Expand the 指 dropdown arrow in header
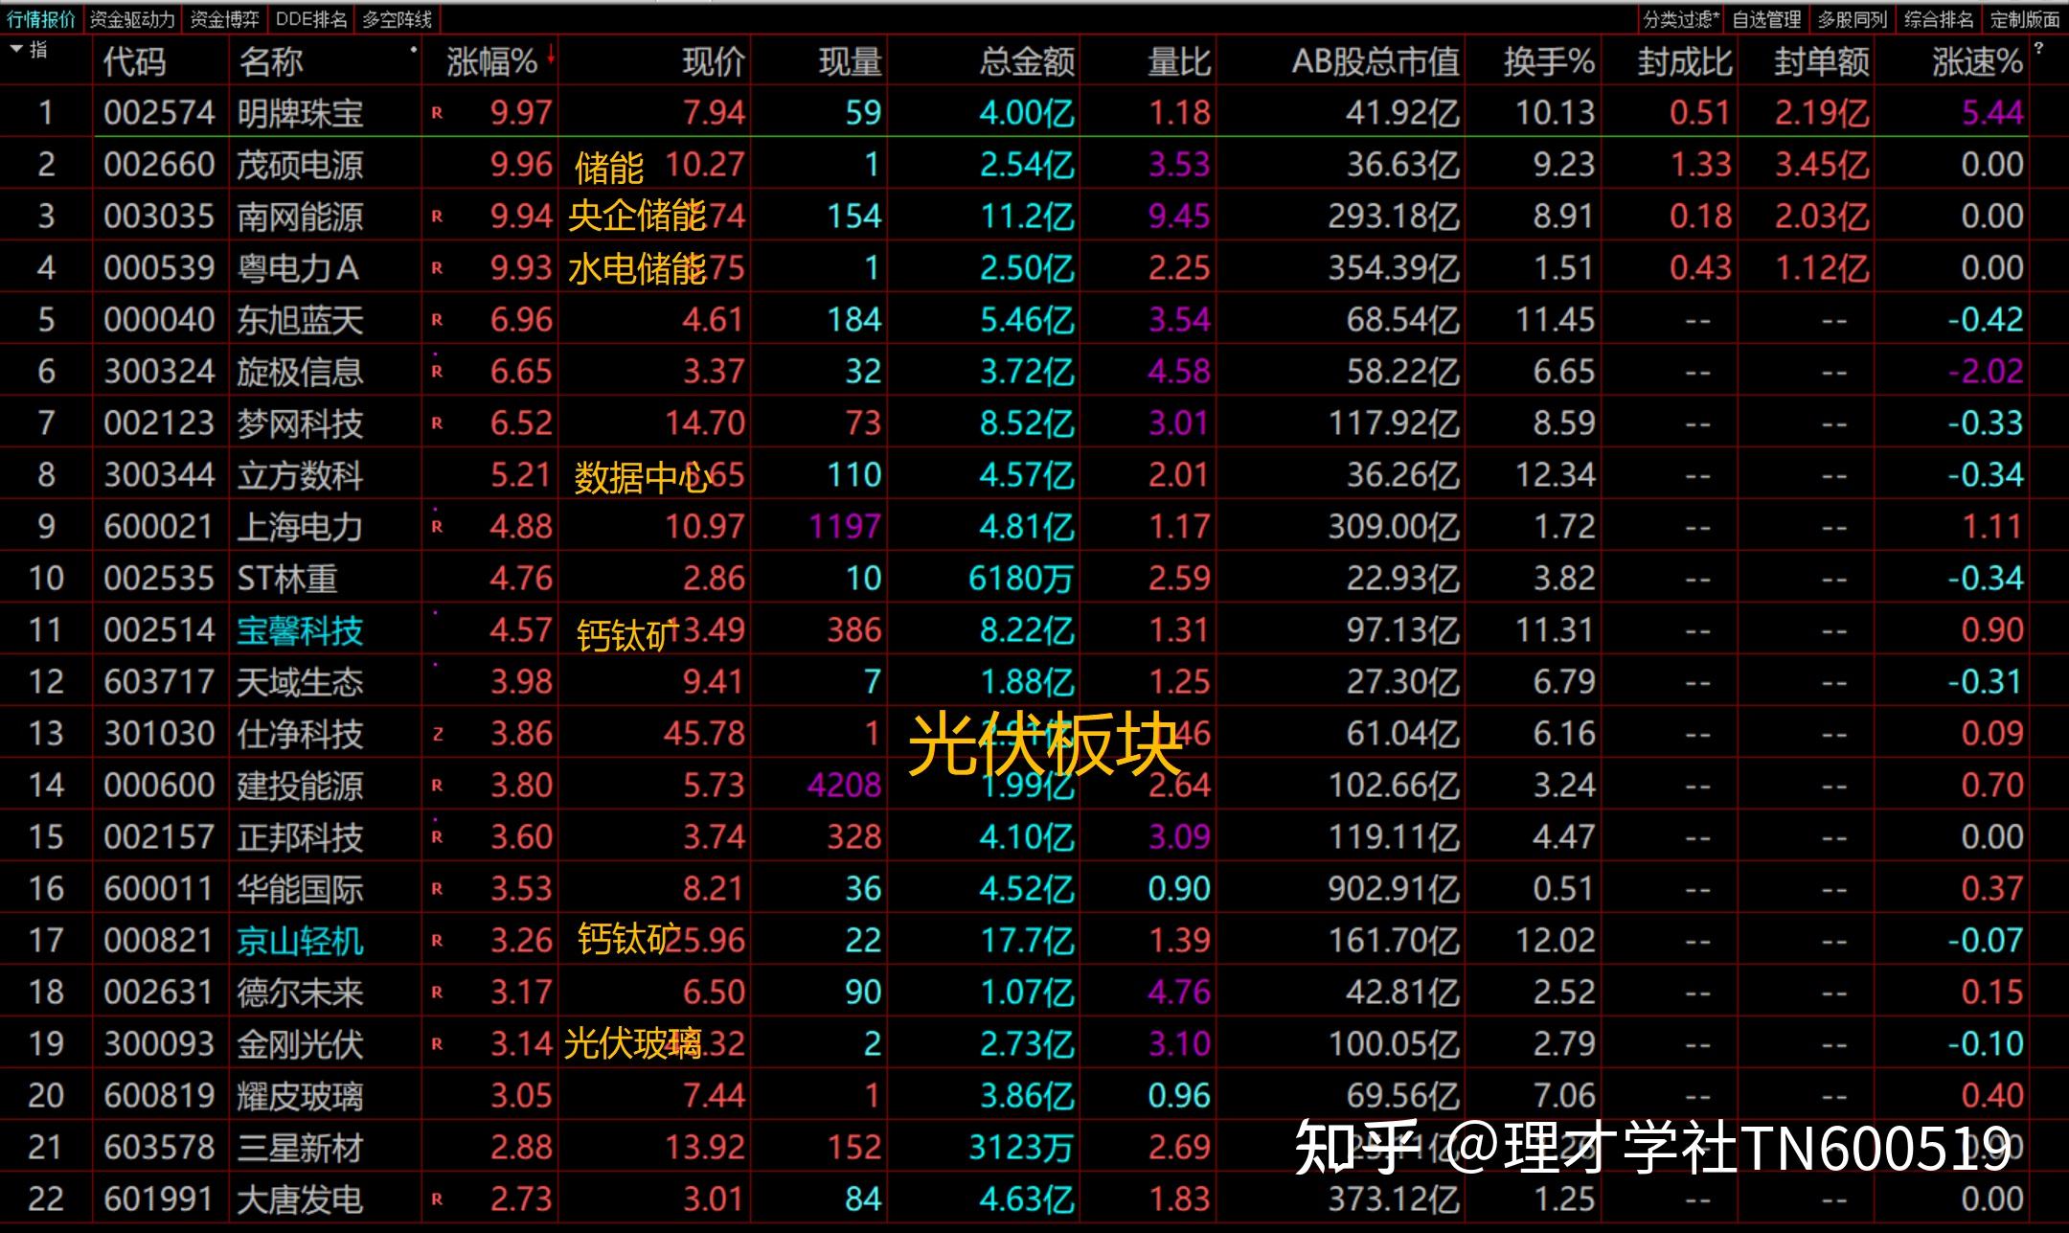Viewport: 2069px width, 1233px height. click(17, 48)
